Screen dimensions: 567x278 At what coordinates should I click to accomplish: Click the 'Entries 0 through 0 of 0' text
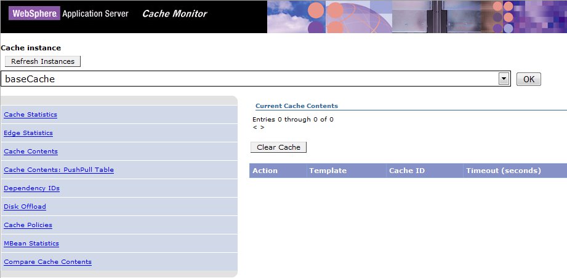pos(293,119)
